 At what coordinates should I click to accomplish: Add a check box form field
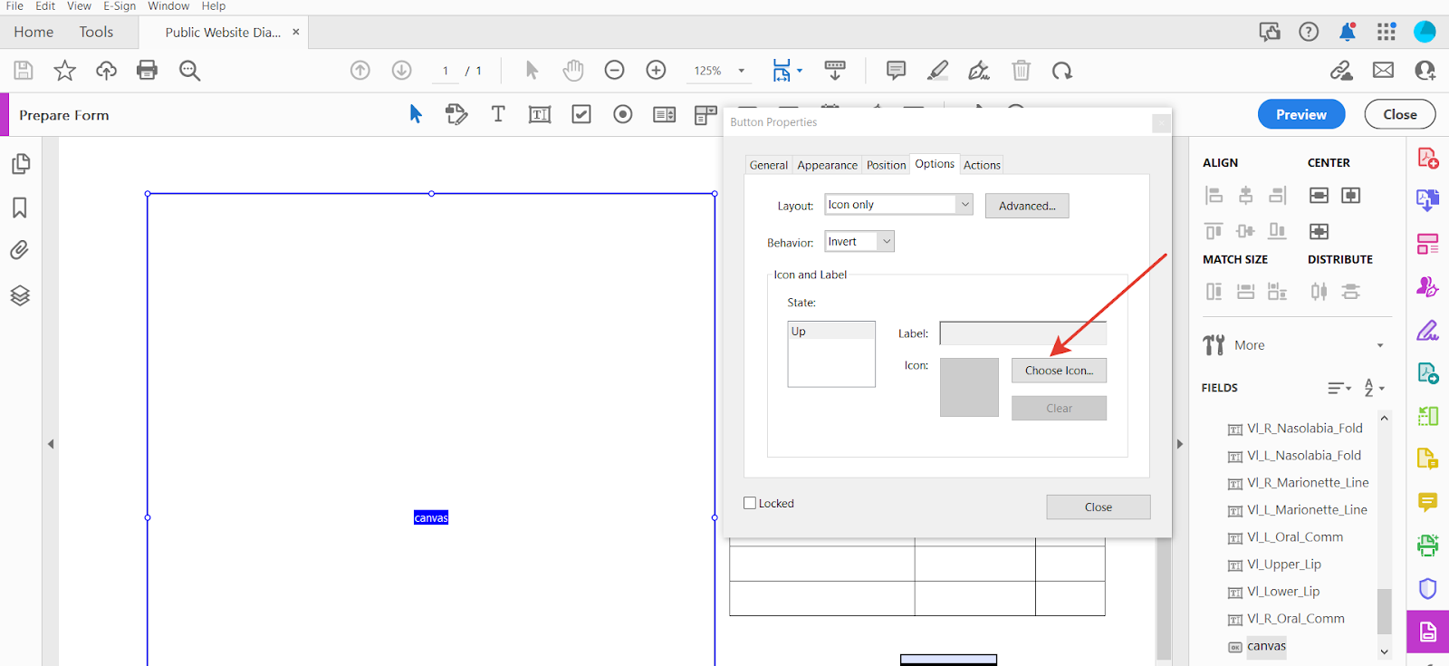click(581, 114)
